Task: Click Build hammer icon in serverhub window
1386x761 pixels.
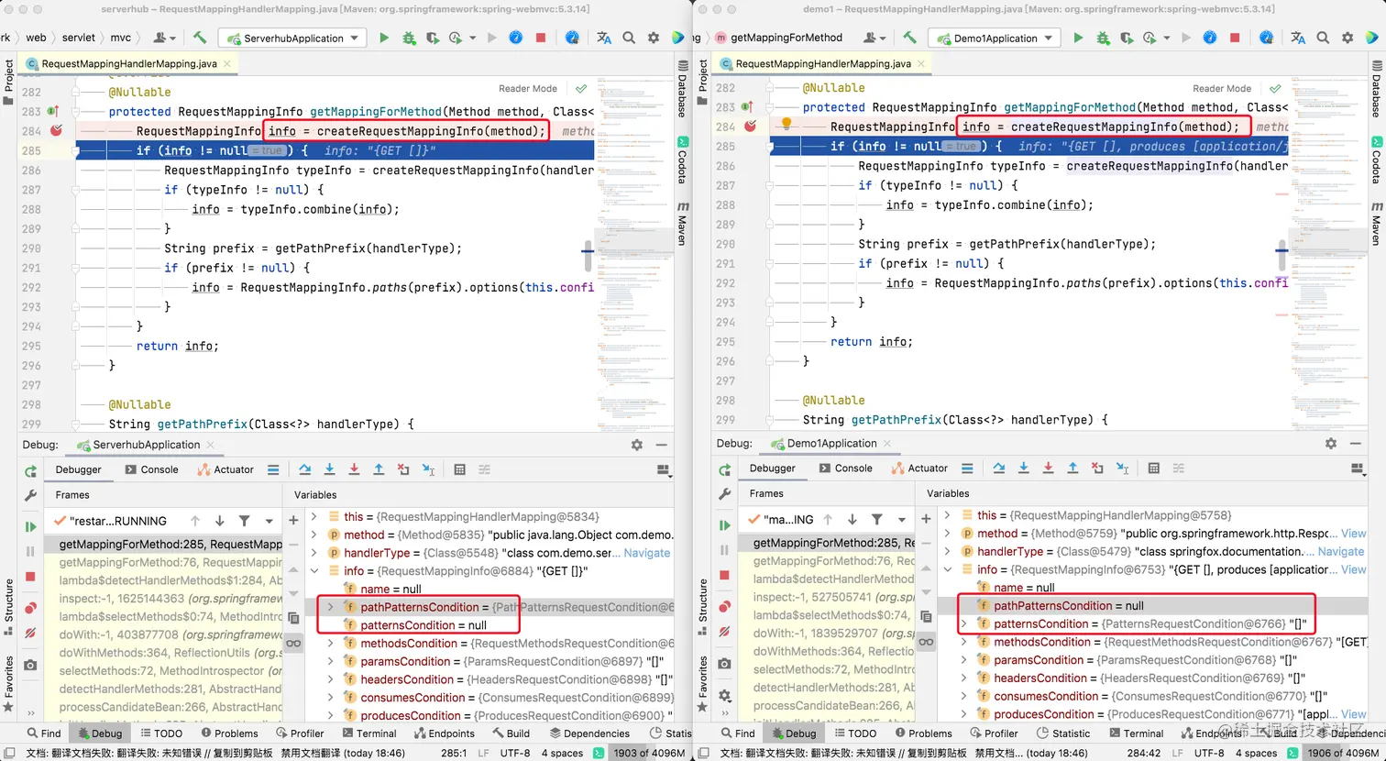Action: tap(199, 38)
